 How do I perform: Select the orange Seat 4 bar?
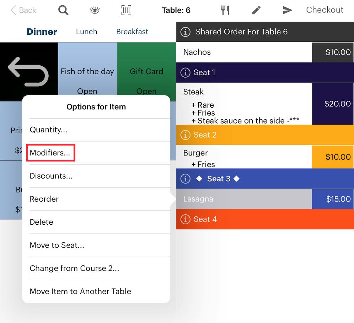click(x=265, y=219)
